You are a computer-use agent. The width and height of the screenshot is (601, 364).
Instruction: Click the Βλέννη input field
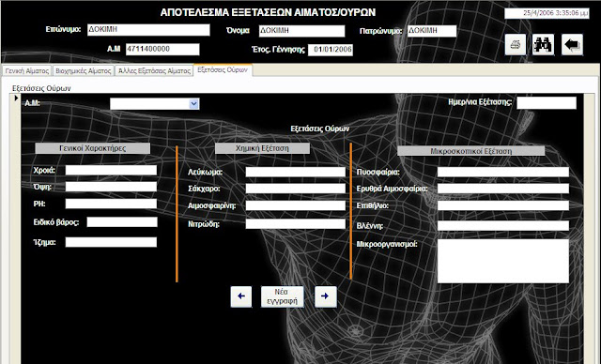pos(503,225)
